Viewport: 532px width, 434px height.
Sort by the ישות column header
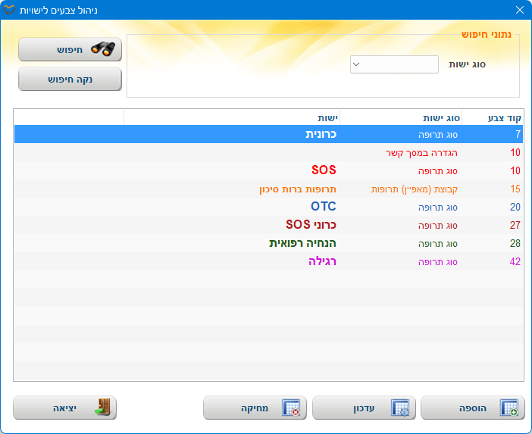[232, 117]
